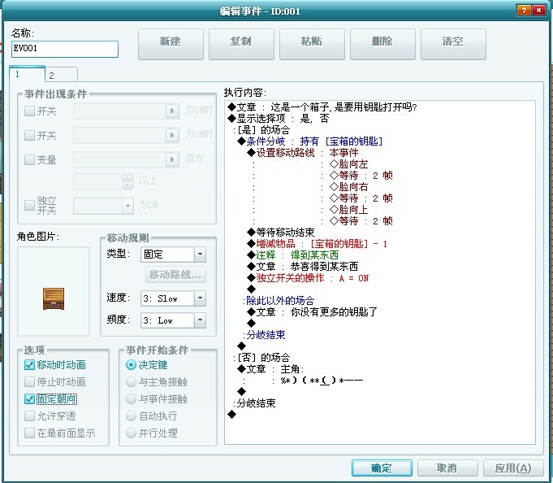Switch to event page tab 1
Image resolution: width=553 pixels, height=483 pixels.
point(27,74)
